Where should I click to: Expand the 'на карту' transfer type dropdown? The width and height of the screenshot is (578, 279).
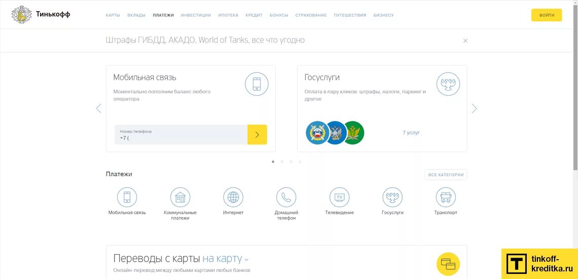point(226,258)
